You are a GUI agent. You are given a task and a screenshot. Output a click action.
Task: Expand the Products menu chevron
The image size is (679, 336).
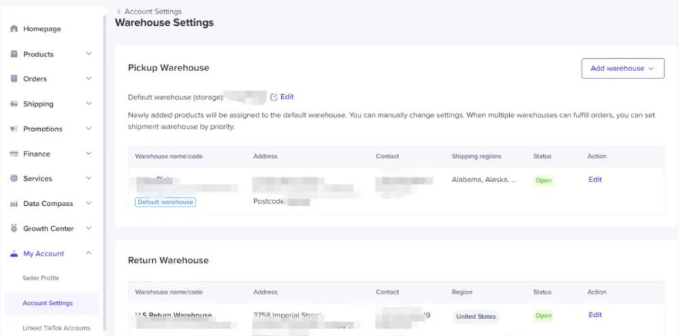tap(88, 54)
